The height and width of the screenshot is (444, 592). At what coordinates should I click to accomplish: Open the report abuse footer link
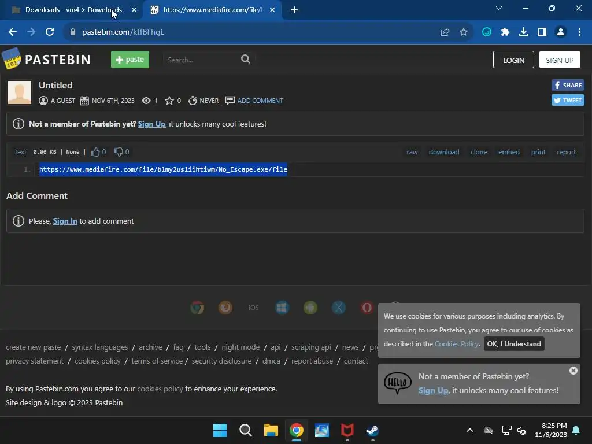click(x=312, y=361)
